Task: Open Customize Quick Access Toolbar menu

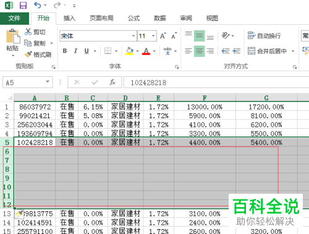Action: tap(74, 6)
